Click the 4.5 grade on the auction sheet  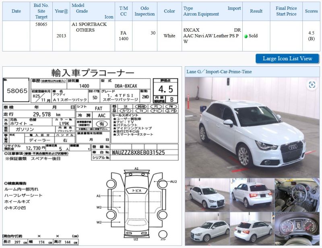click(x=165, y=89)
